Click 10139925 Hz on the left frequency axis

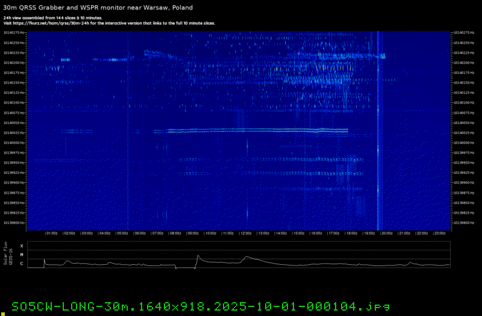pos(14,173)
